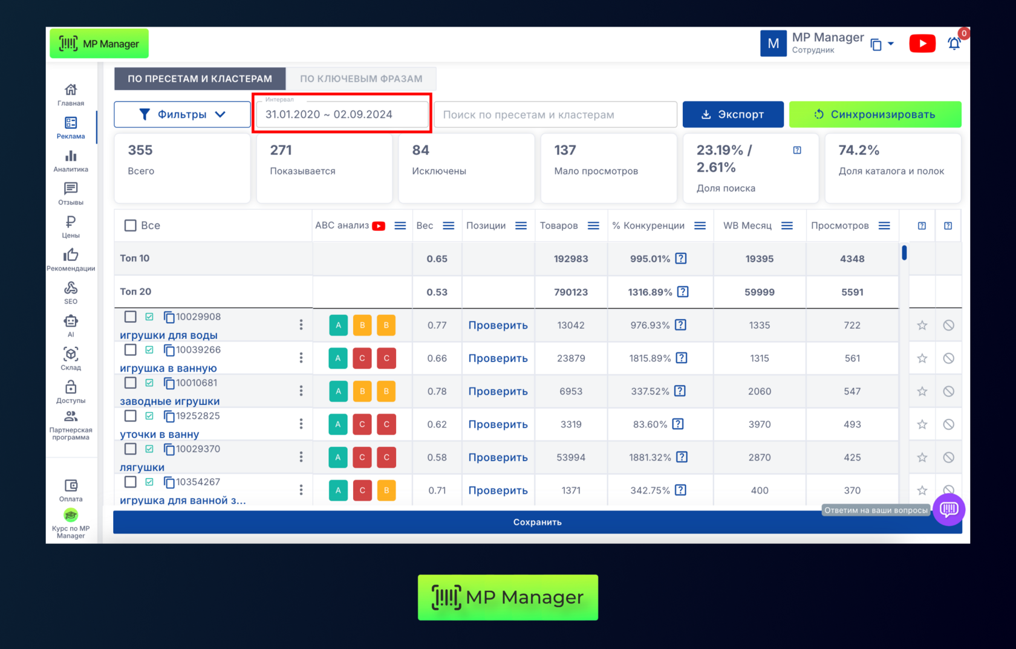Click the presets and clusters search field

(x=555, y=114)
